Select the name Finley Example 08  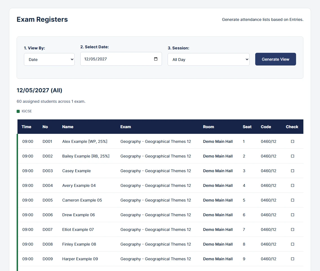(x=79, y=244)
